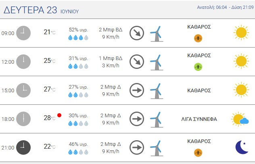Click the ΙΟΥΝΙΟΥ month label
255x164 pixels.
(x=70, y=12)
